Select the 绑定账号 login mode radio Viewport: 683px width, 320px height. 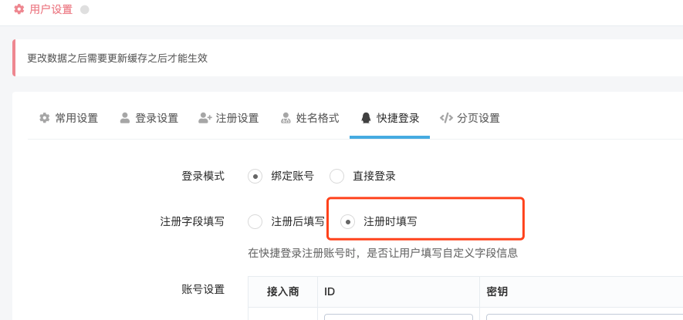click(255, 177)
